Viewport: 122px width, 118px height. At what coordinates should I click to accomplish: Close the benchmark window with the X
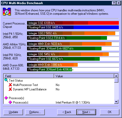(119, 3)
